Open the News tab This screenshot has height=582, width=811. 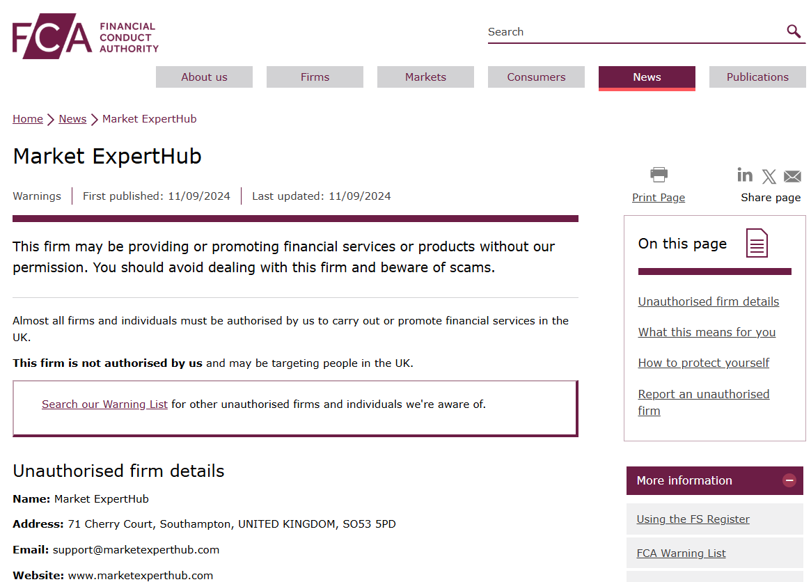pyautogui.click(x=647, y=77)
